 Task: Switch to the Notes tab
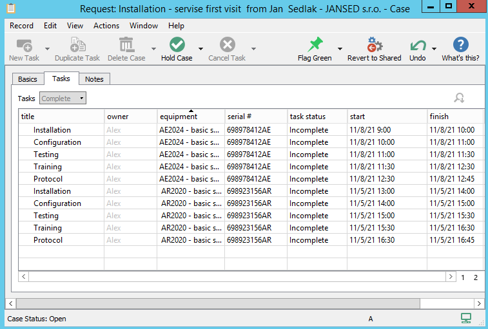coord(94,79)
